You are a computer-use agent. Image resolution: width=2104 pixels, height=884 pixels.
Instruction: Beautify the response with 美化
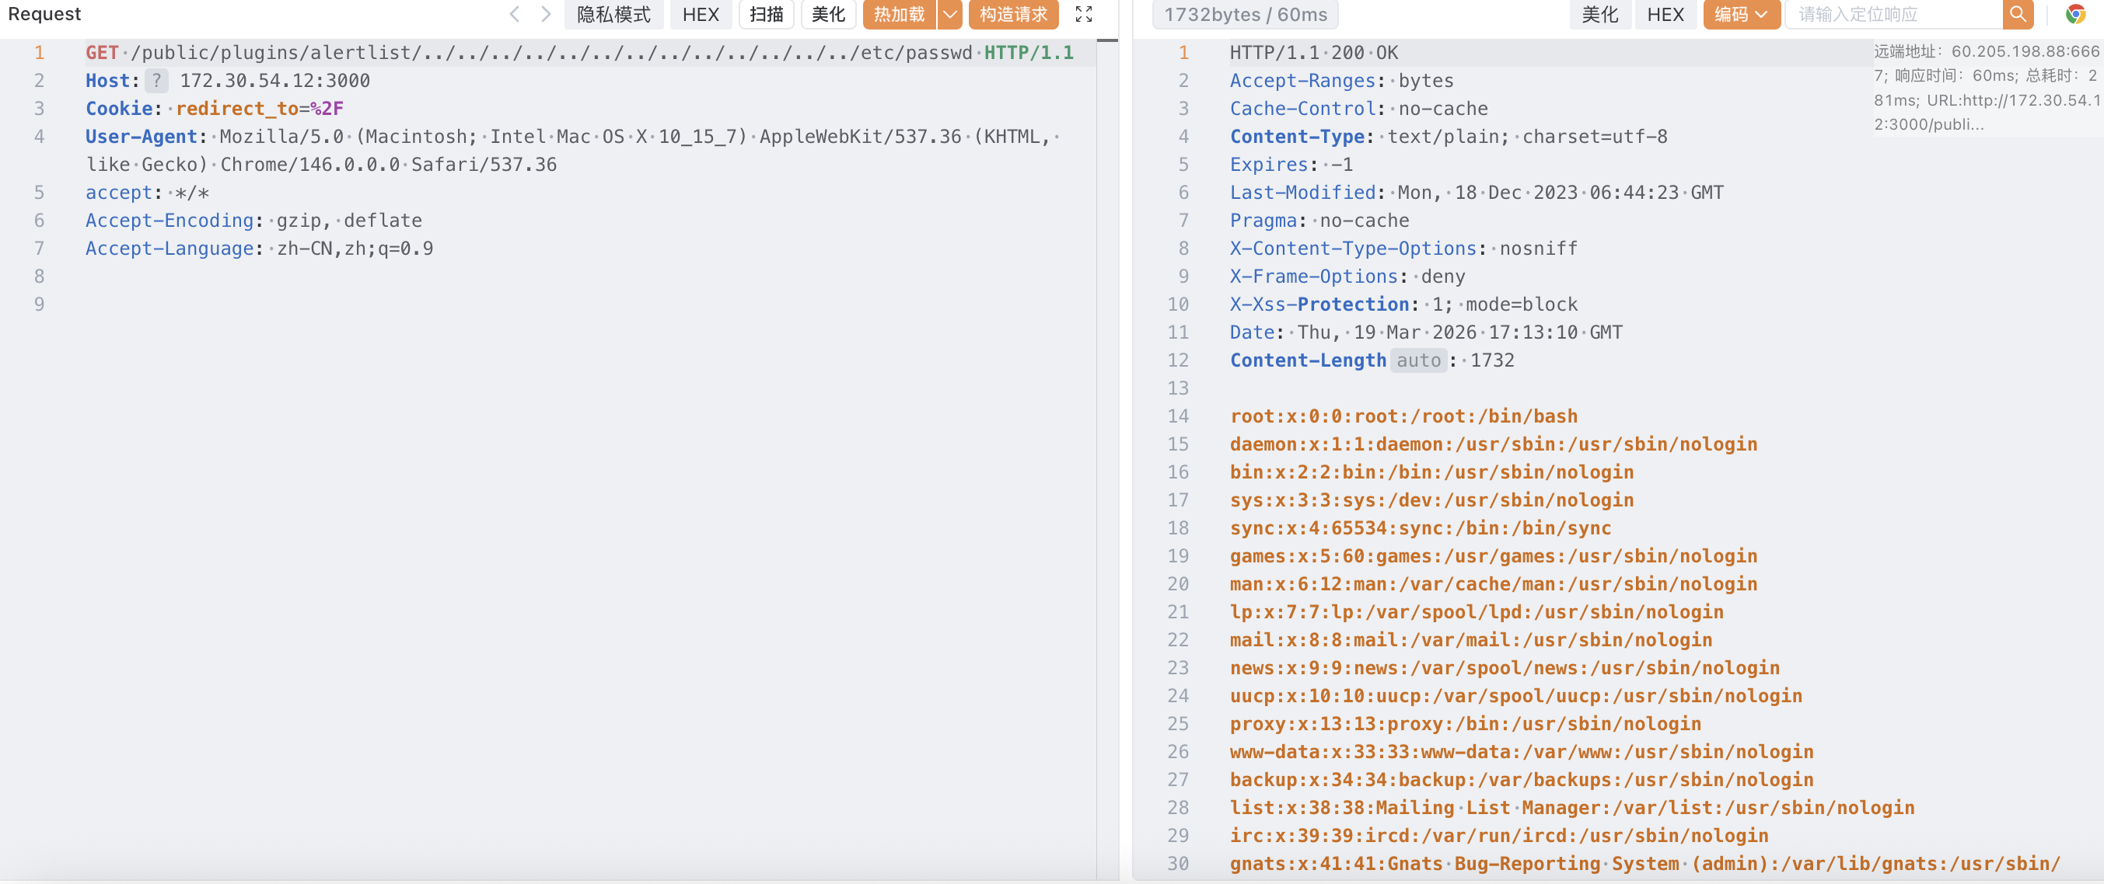point(1599,14)
